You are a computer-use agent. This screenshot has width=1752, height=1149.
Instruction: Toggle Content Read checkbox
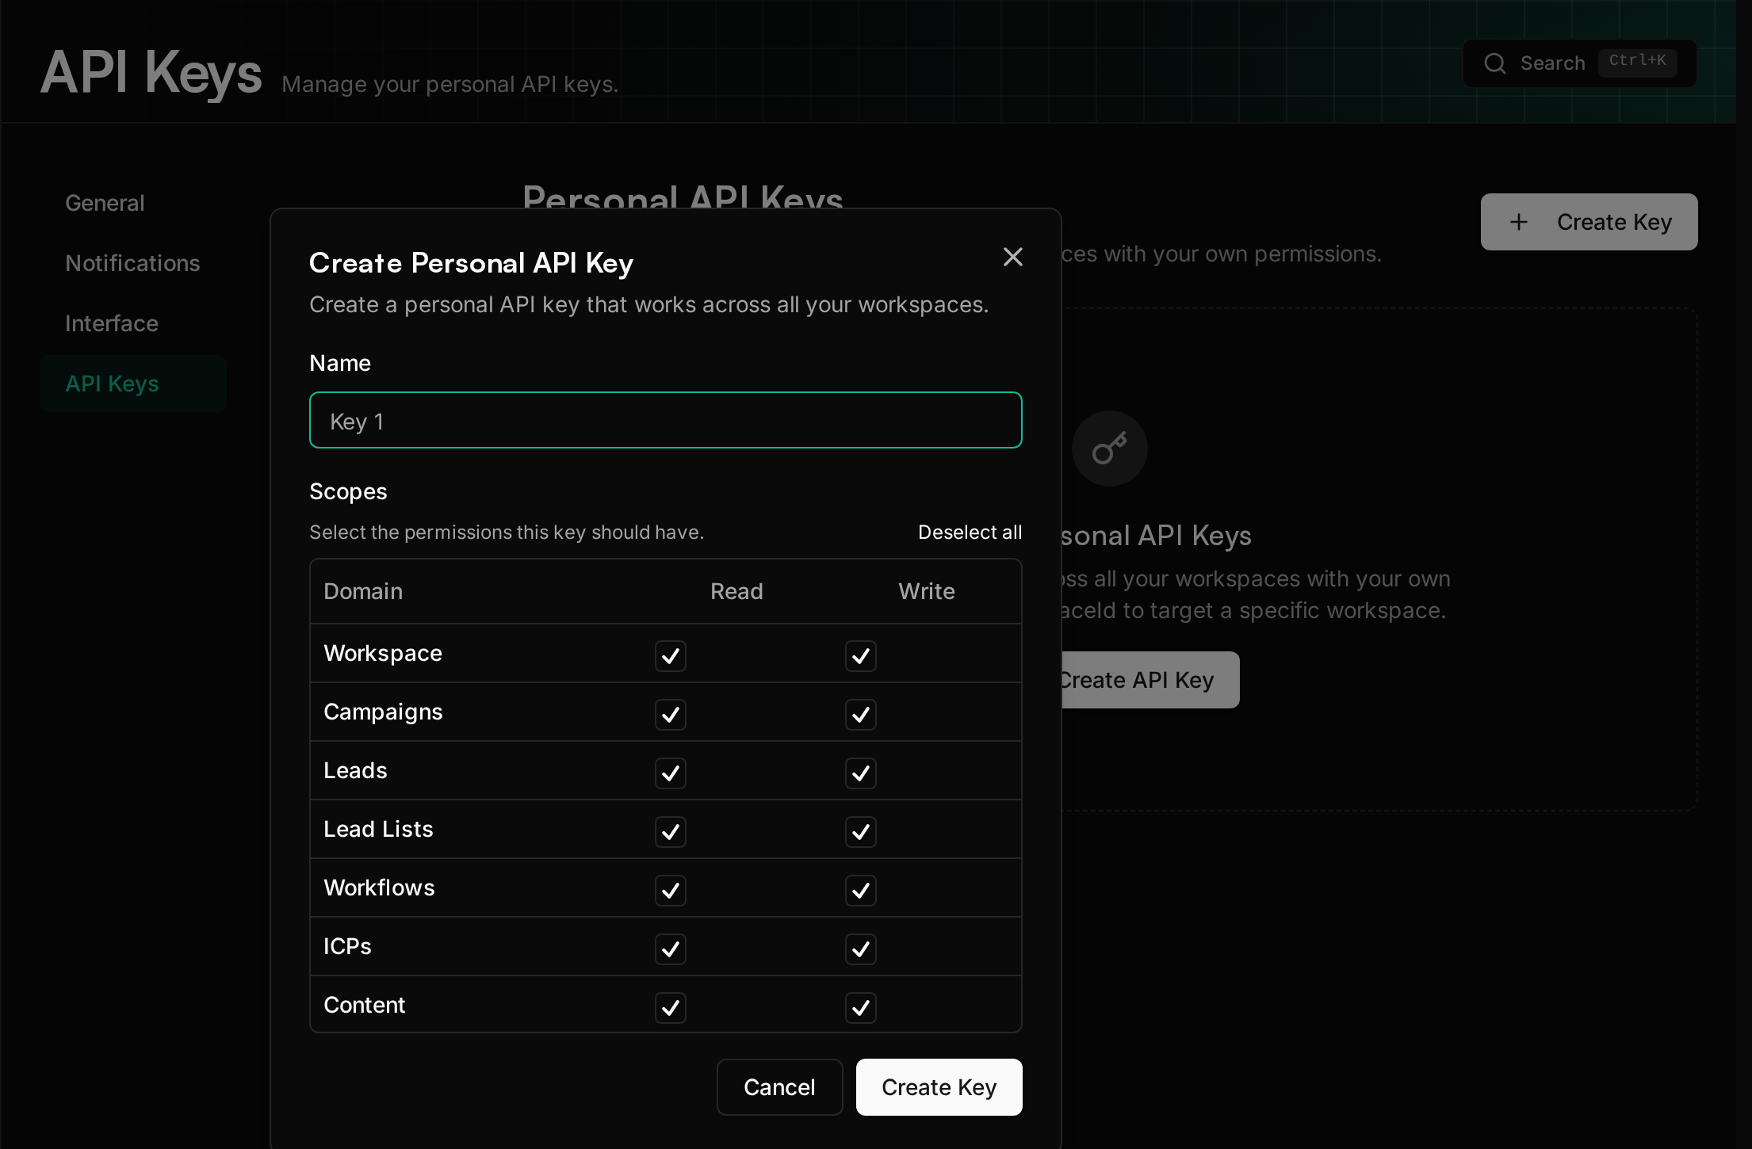[x=671, y=1008]
